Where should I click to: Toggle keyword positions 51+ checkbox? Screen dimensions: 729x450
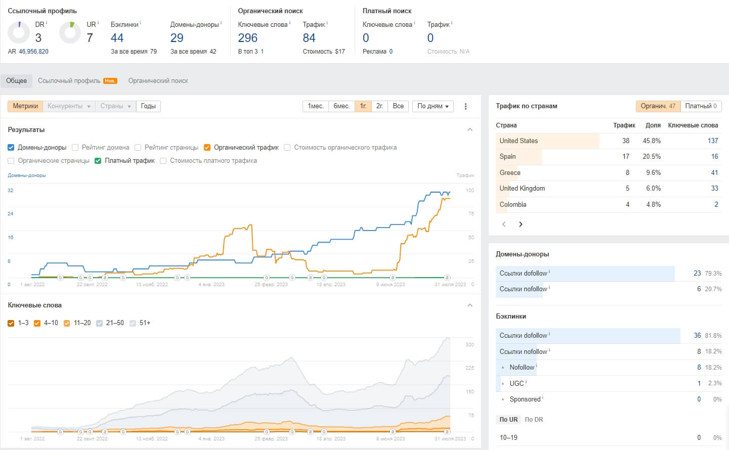click(x=133, y=323)
